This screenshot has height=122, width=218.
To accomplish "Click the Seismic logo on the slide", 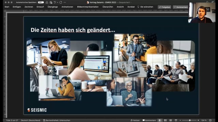I will click(37, 110).
